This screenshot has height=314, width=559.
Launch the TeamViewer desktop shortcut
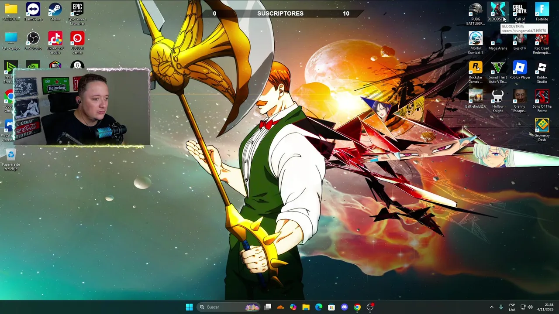[x=33, y=12]
